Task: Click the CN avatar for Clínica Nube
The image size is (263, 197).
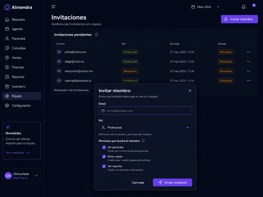Action: 8,176
